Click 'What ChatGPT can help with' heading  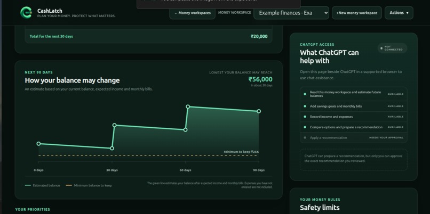329,56
